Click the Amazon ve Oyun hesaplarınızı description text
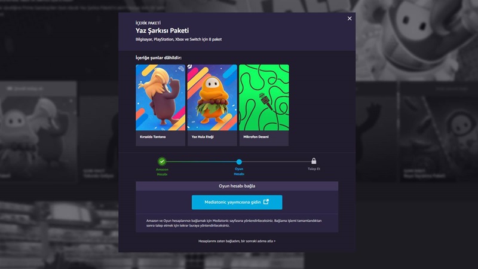Screen dimensions: 478x269 234,223
